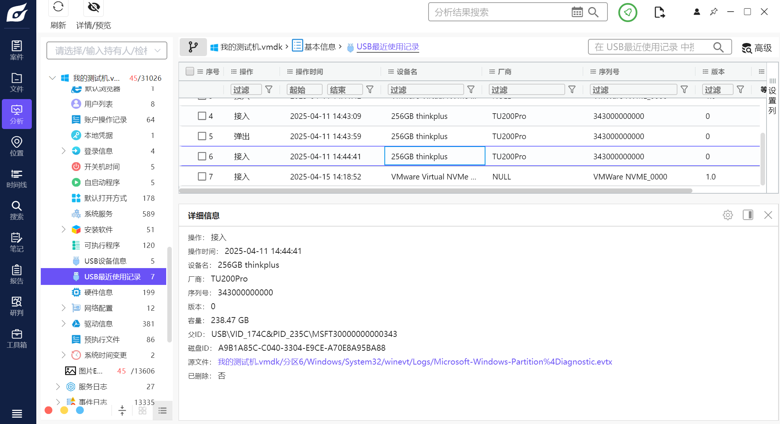Open the 时间线 timeline panel

coord(16,178)
